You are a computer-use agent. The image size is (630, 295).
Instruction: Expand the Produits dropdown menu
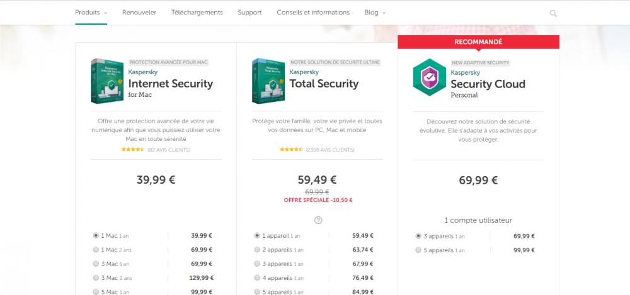click(91, 13)
